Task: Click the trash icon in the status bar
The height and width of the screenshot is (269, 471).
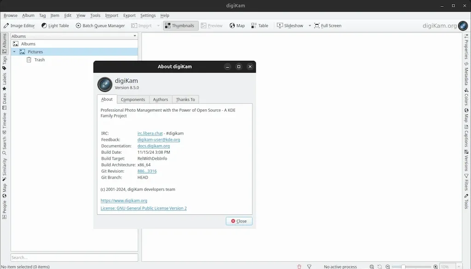Action: tap(299, 267)
